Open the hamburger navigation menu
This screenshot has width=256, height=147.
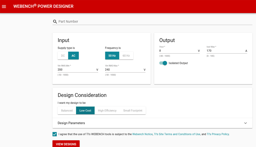(4, 7)
